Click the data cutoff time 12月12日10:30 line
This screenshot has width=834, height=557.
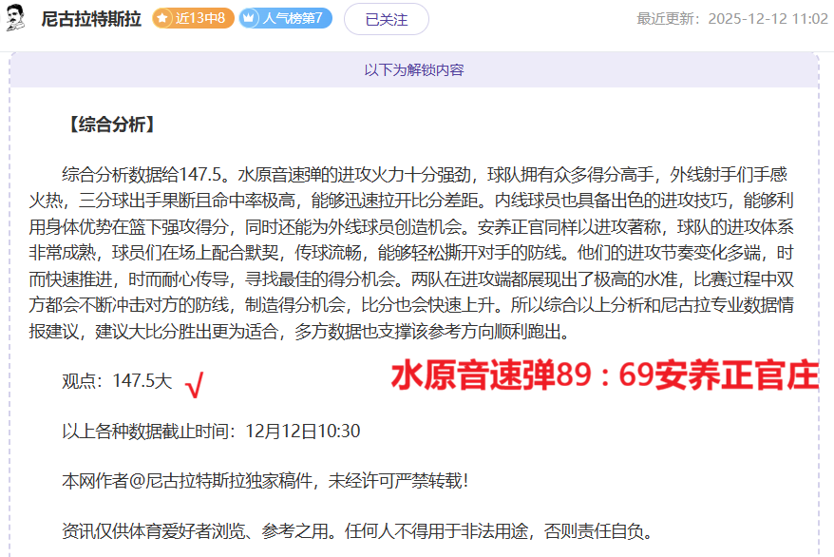(x=211, y=431)
